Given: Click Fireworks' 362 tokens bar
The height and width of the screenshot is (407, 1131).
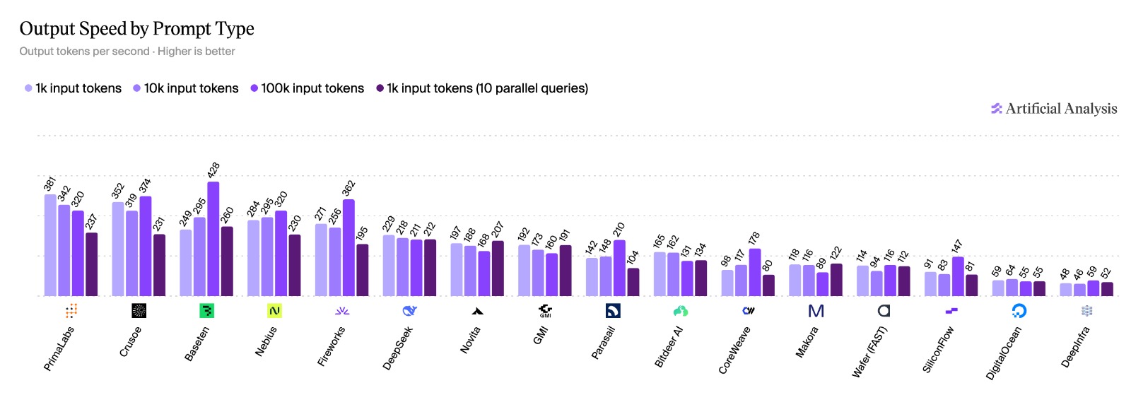Looking at the screenshot, I should 348,247.
